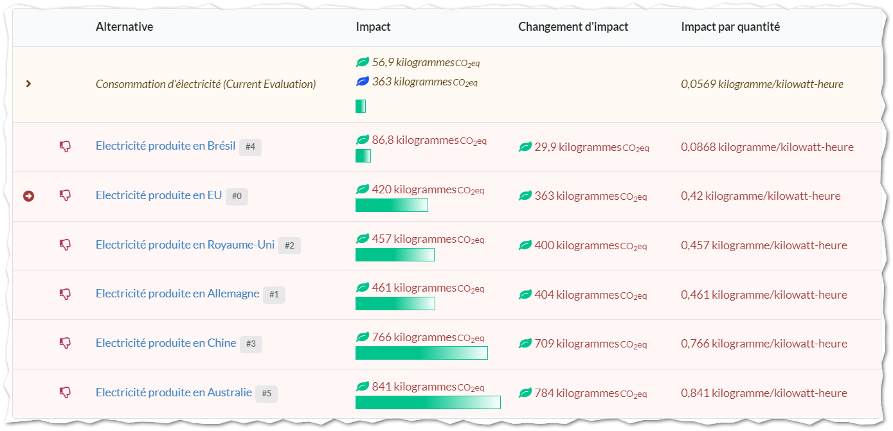Click thumbs-down icon for Brésil electricity
Viewport: 893px width, 431px height.
pyautogui.click(x=65, y=146)
